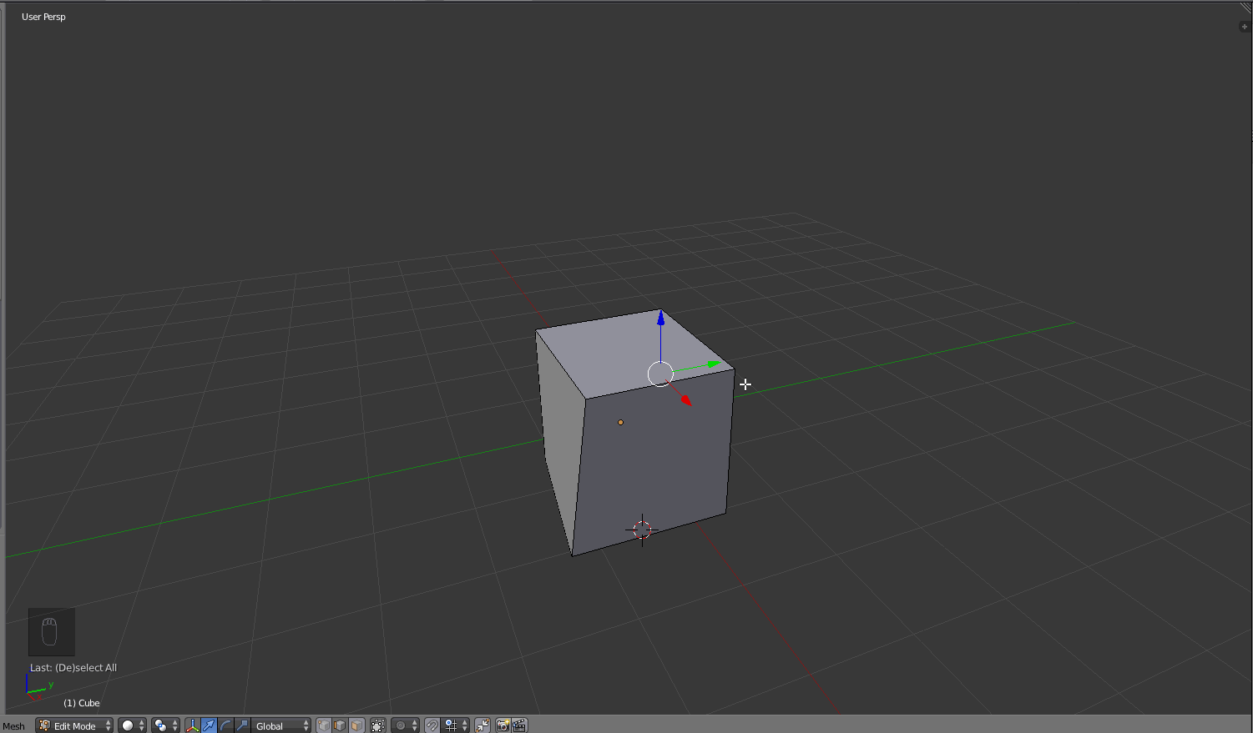This screenshot has width=1253, height=733.
Task: Click the 3D cursor crosshair on the cube
Action: click(642, 530)
